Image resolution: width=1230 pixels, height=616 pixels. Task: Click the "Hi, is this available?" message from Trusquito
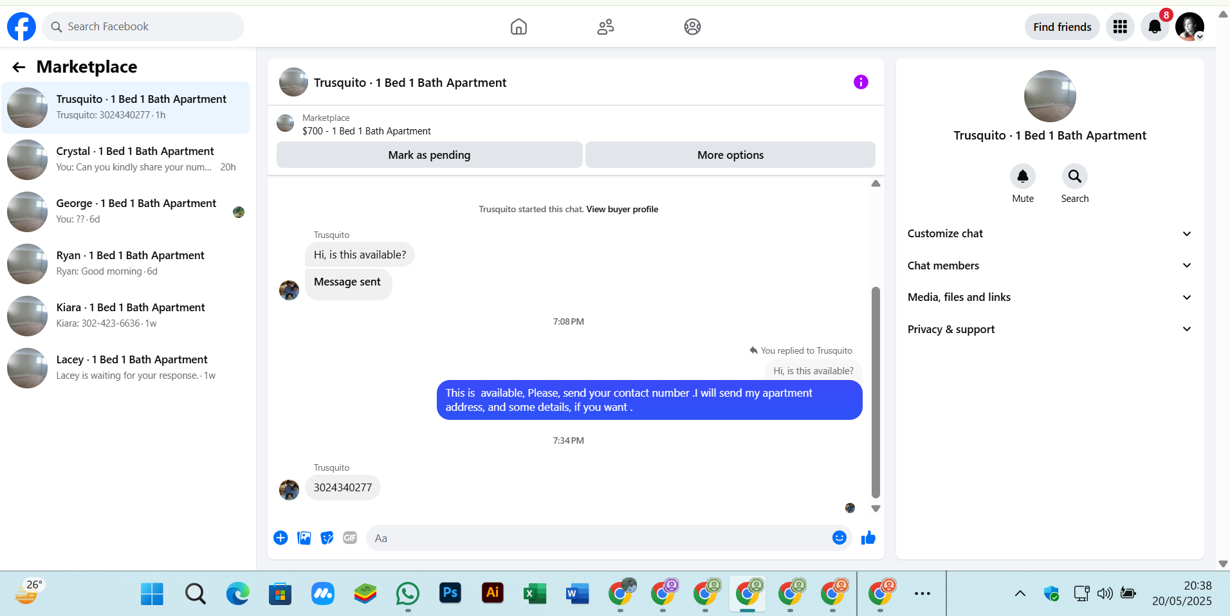(360, 255)
